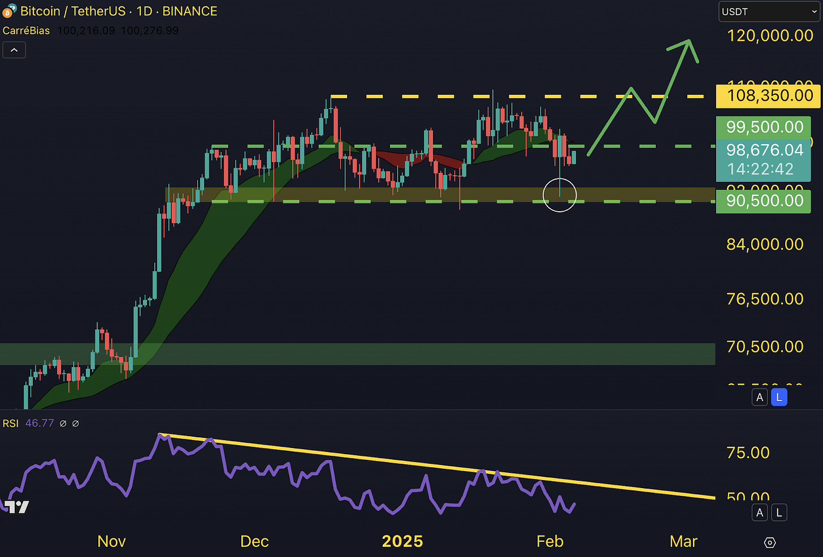Click the 75.00 RSI axis label
This screenshot has height=557, width=823.
[748, 452]
